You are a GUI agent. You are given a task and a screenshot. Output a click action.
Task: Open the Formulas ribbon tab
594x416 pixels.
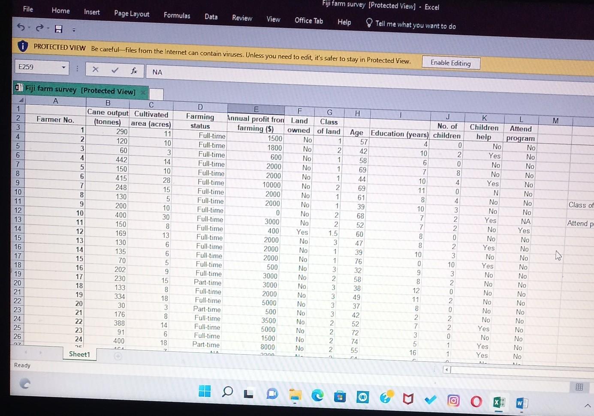tap(177, 15)
